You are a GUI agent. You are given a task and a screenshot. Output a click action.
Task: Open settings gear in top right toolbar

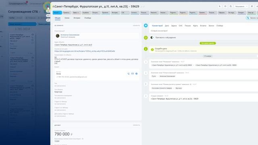[x=252, y=6]
